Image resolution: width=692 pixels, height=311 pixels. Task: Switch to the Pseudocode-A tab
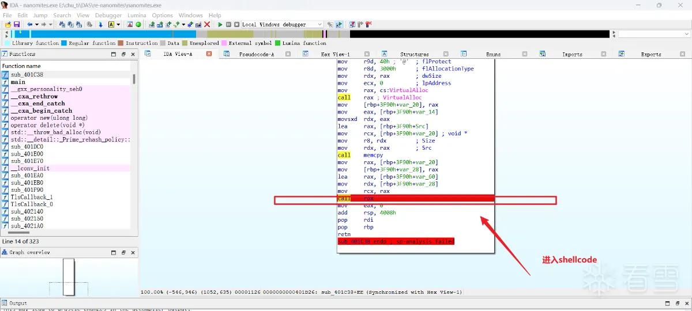pyautogui.click(x=257, y=54)
